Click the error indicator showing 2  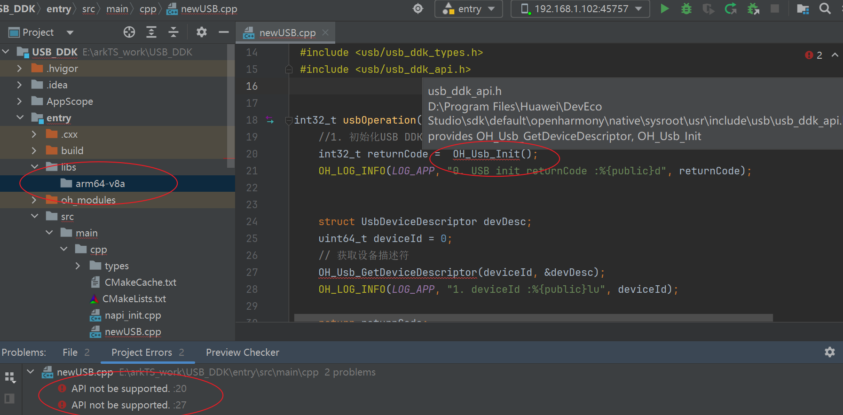pos(813,55)
